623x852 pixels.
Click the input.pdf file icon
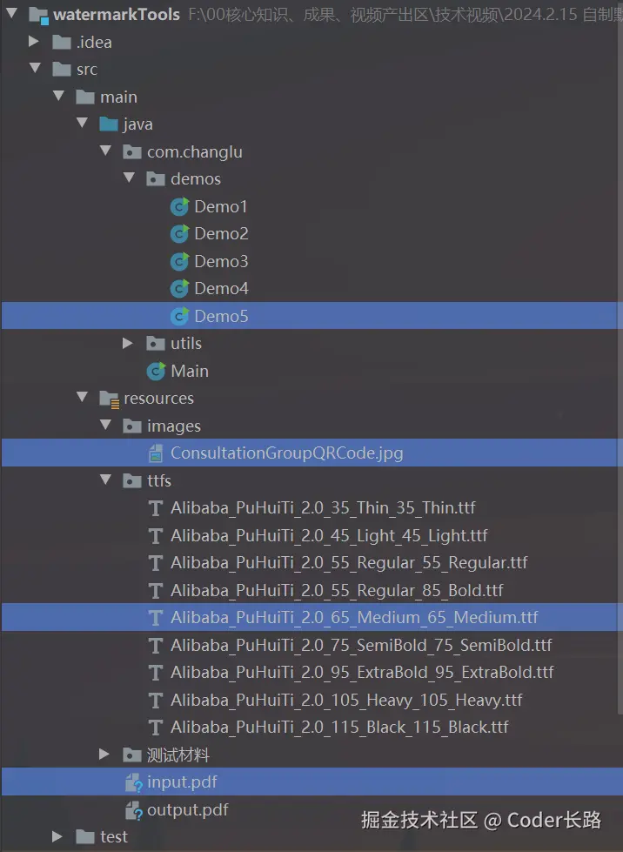(133, 782)
